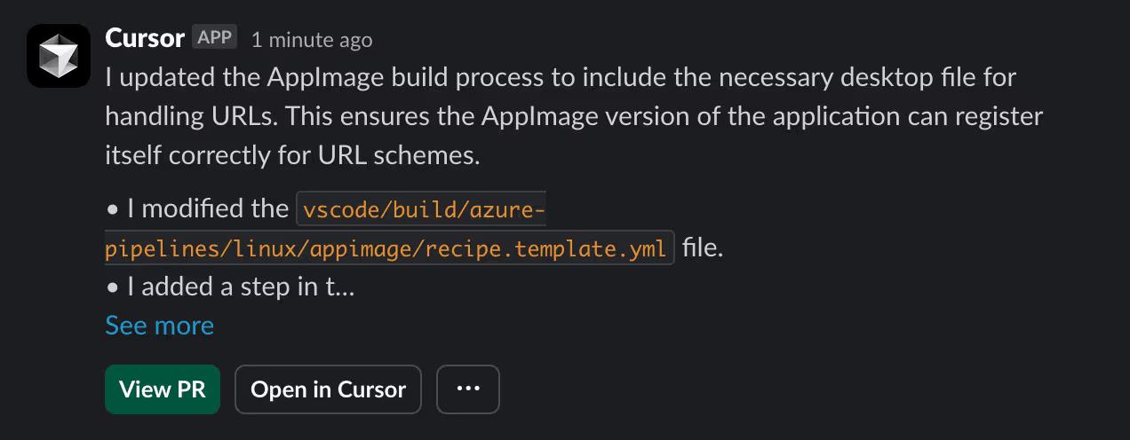This screenshot has width=1130, height=440.
Task: Click the recipe.template.yml code path line
Action: coord(386,249)
